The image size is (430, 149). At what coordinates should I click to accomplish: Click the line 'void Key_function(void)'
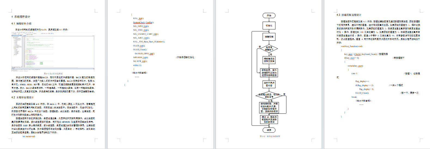click(352, 46)
